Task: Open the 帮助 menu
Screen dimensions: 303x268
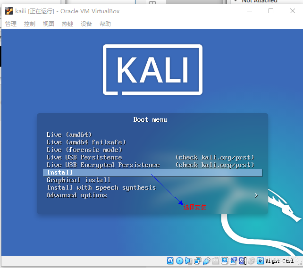Action: coord(105,24)
